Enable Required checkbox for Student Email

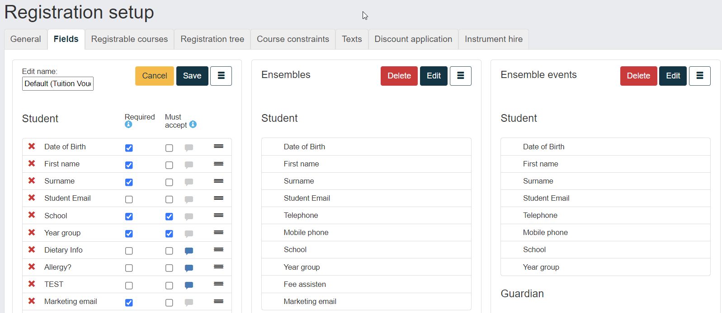(129, 199)
